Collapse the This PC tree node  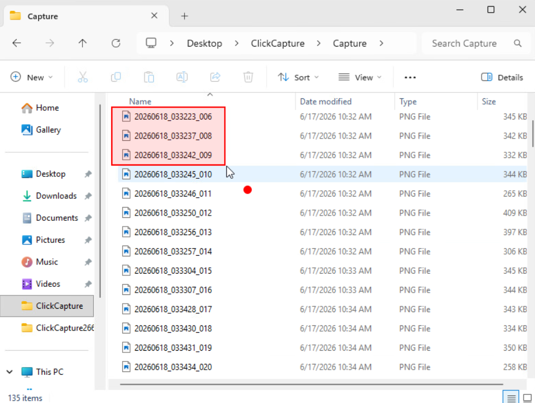pyautogui.click(x=10, y=371)
